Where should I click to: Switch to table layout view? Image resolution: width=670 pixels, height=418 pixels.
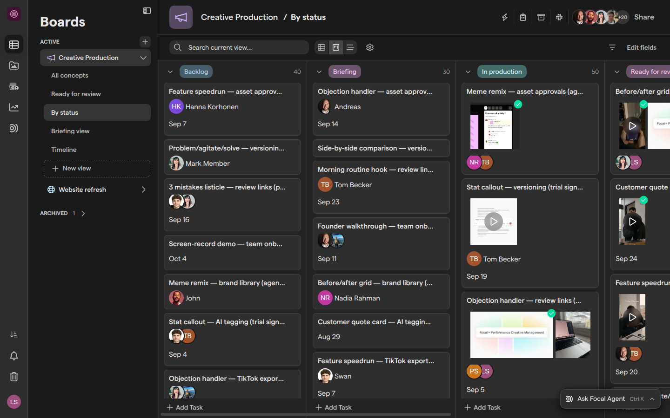pos(322,47)
